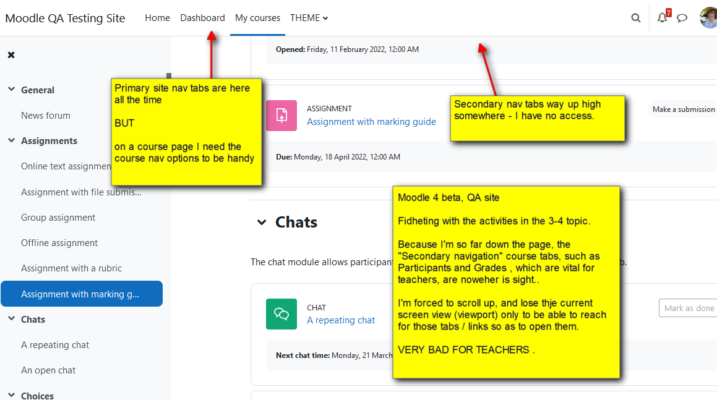Open Assignment with marking guide link

(371, 122)
